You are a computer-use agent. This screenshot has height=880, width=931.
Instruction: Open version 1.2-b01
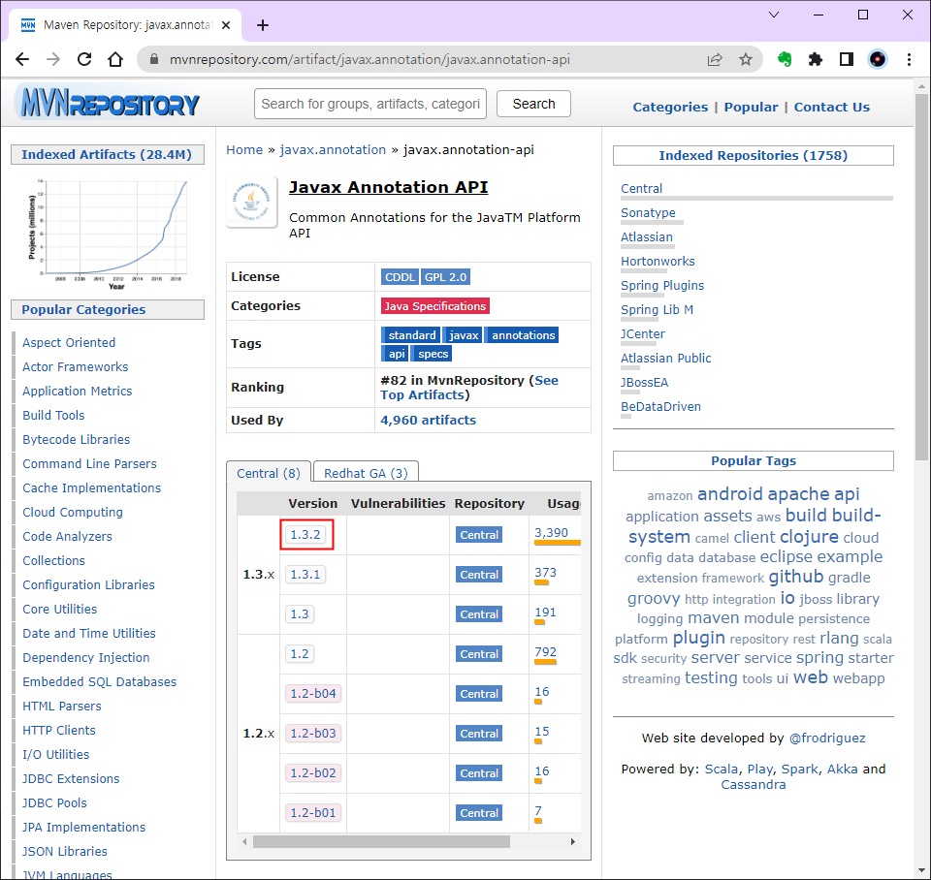tap(313, 813)
